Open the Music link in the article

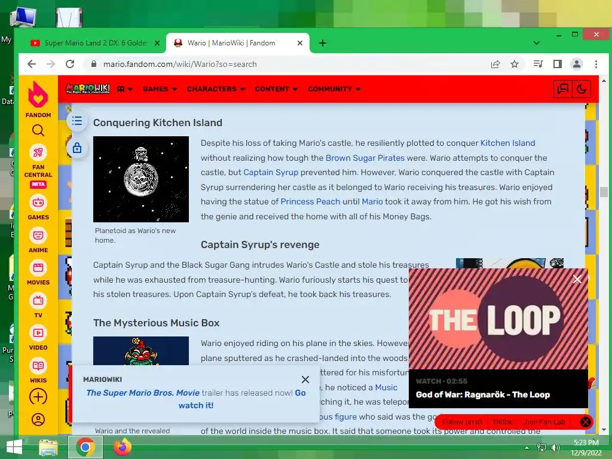(x=386, y=387)
